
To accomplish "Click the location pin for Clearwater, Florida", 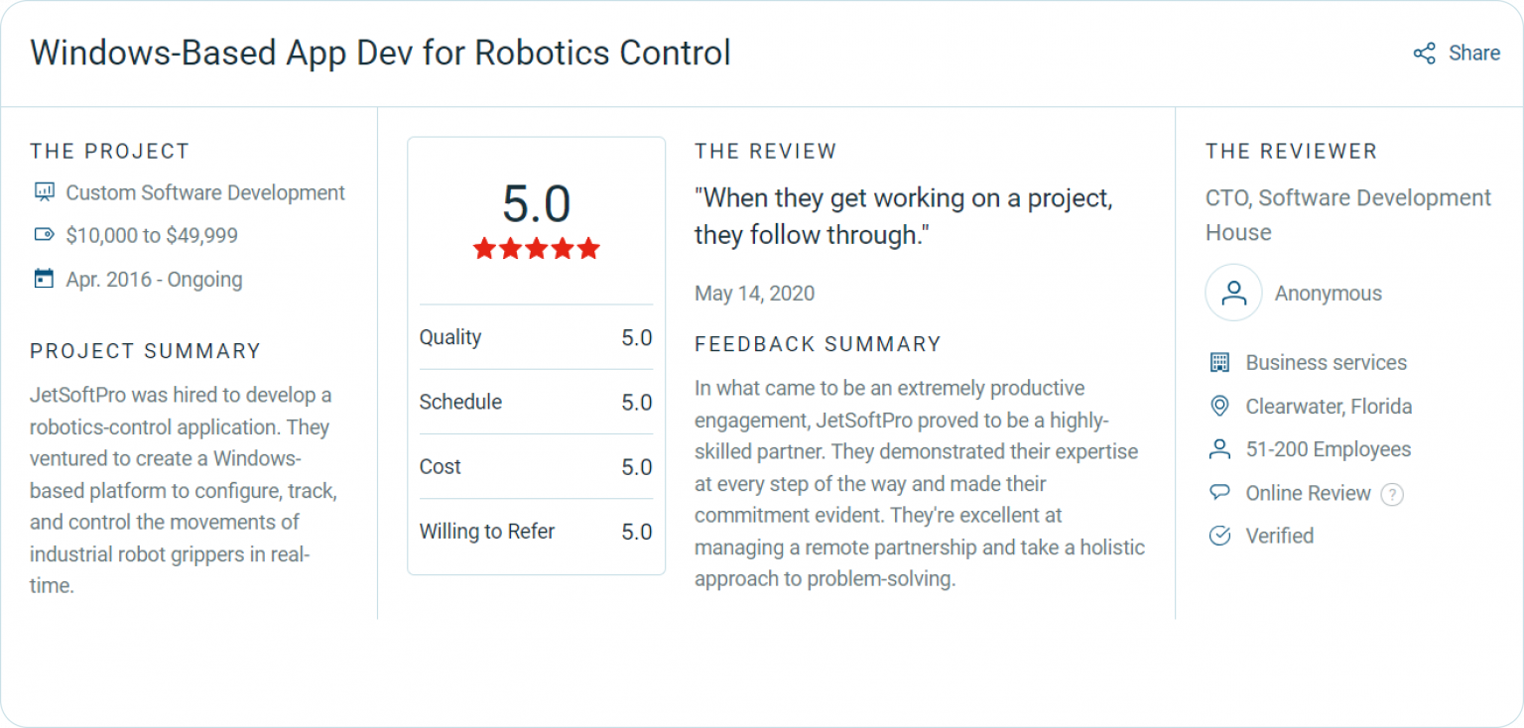I will 1221,406.
